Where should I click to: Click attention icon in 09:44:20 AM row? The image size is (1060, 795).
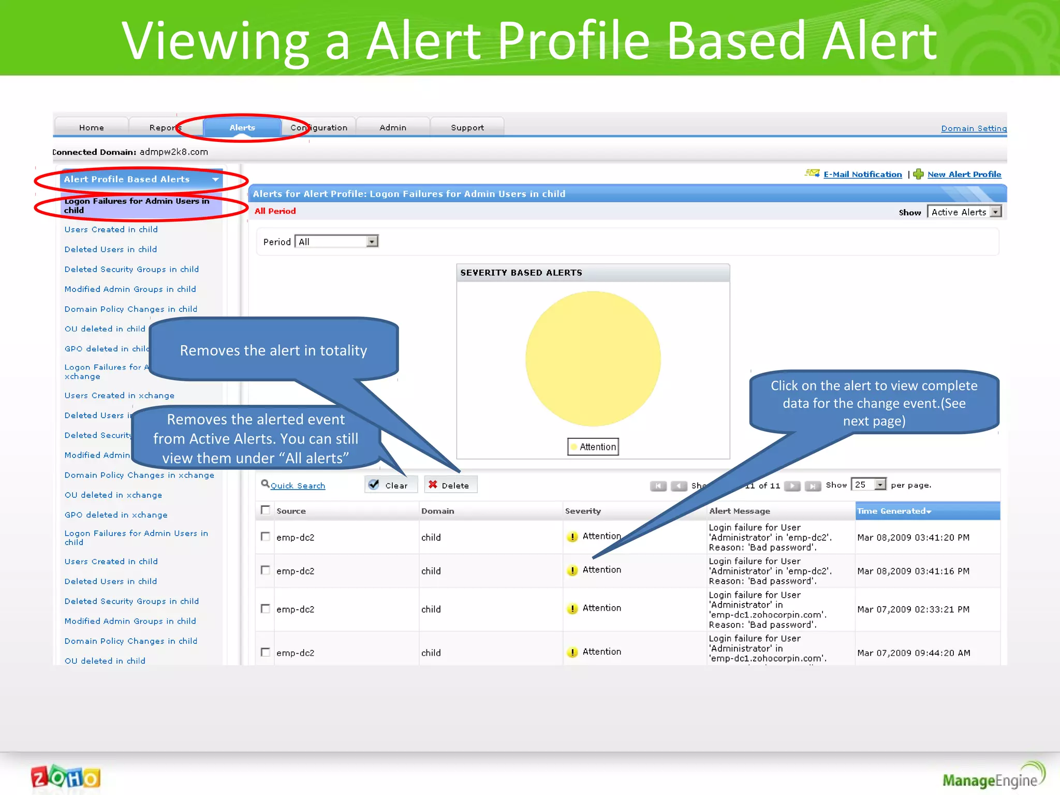click(572, 652)
